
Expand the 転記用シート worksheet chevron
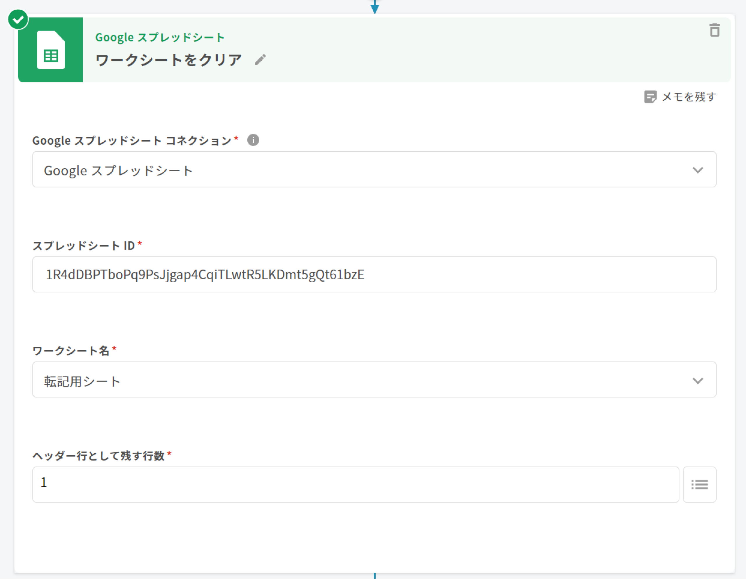pyautogui.click(x=698, y=380)
